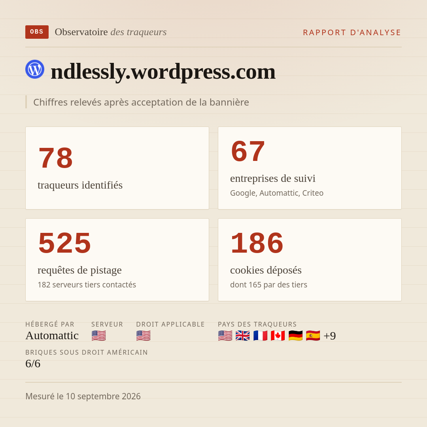Click the PAYS DES TRAQUEURS label

(257, 324)
